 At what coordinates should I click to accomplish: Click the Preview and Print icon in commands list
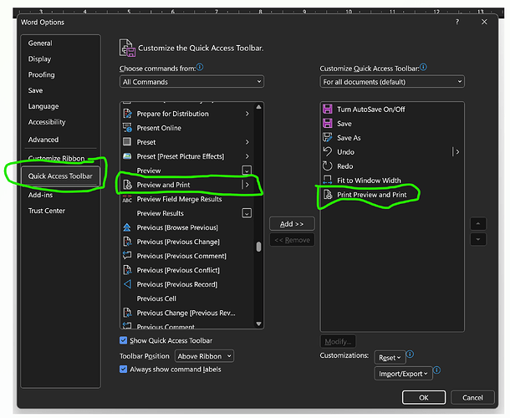pos(127,185)
